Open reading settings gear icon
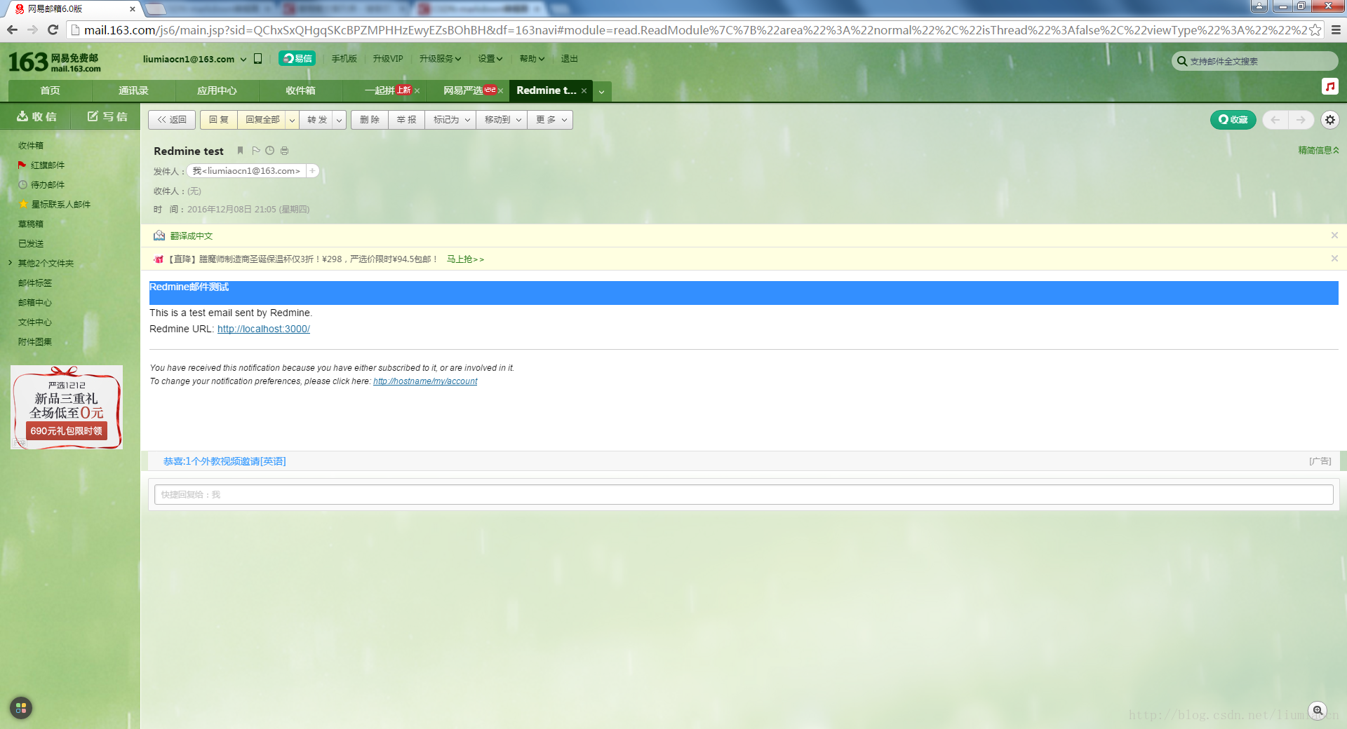Screen dimensions: 1347x729 pyautogui.click(x=1330, y=120)
